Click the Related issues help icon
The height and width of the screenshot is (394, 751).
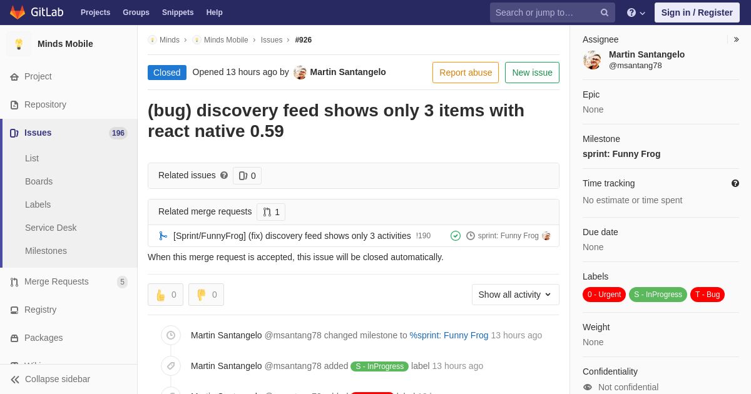224,176
